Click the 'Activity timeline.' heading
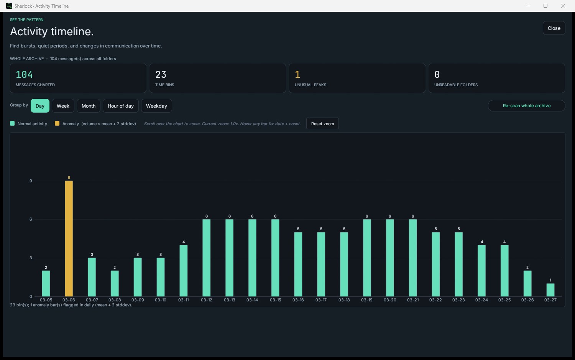575x360 pixels. [x=52, y=31]
